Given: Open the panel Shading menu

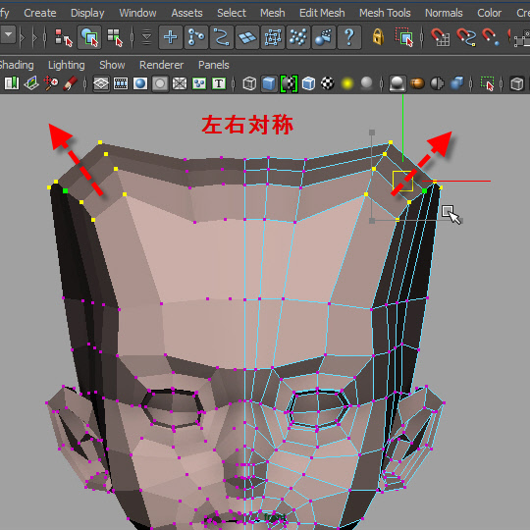Looking at the screenshot, I should coord(17,65).
